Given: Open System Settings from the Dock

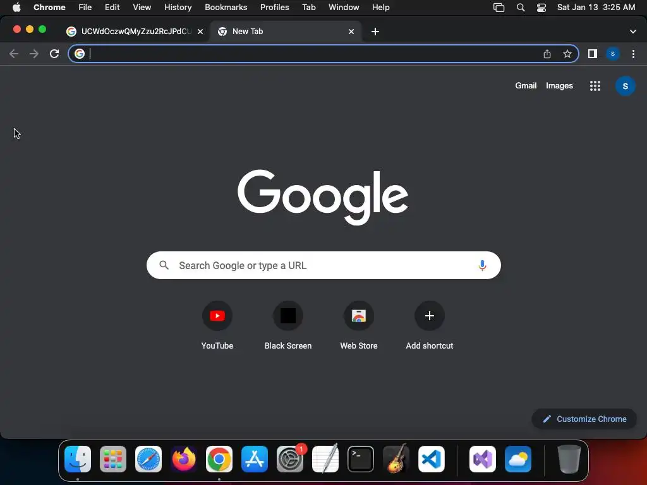Looking at the screenshot, I should click(x=290, y=459).
